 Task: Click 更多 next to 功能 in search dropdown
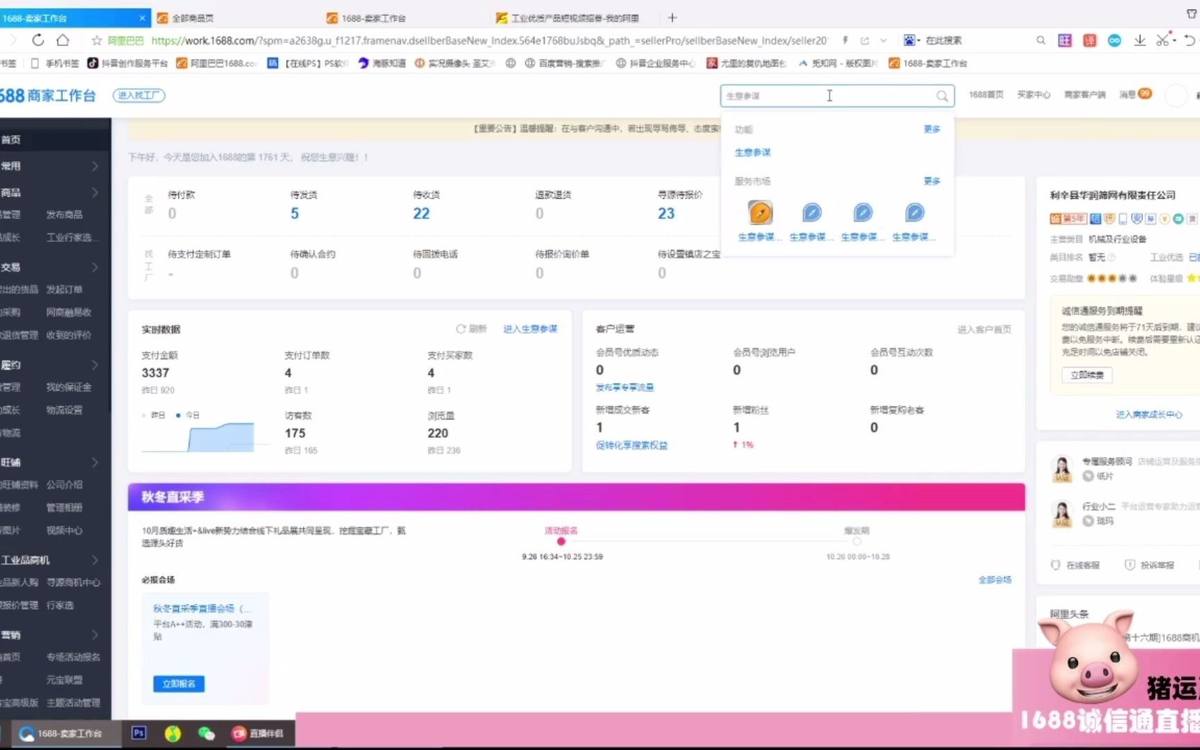pos(932,129)
